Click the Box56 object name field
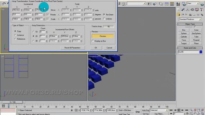 188,52
